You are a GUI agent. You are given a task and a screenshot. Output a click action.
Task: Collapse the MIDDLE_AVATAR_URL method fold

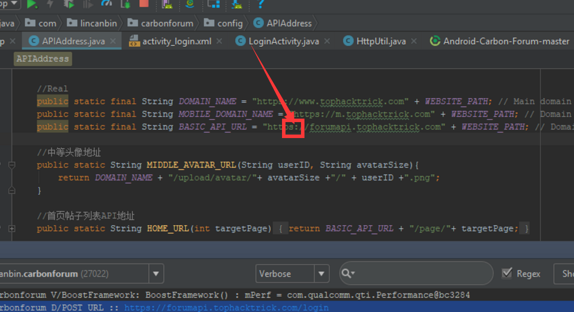[11, 165]
